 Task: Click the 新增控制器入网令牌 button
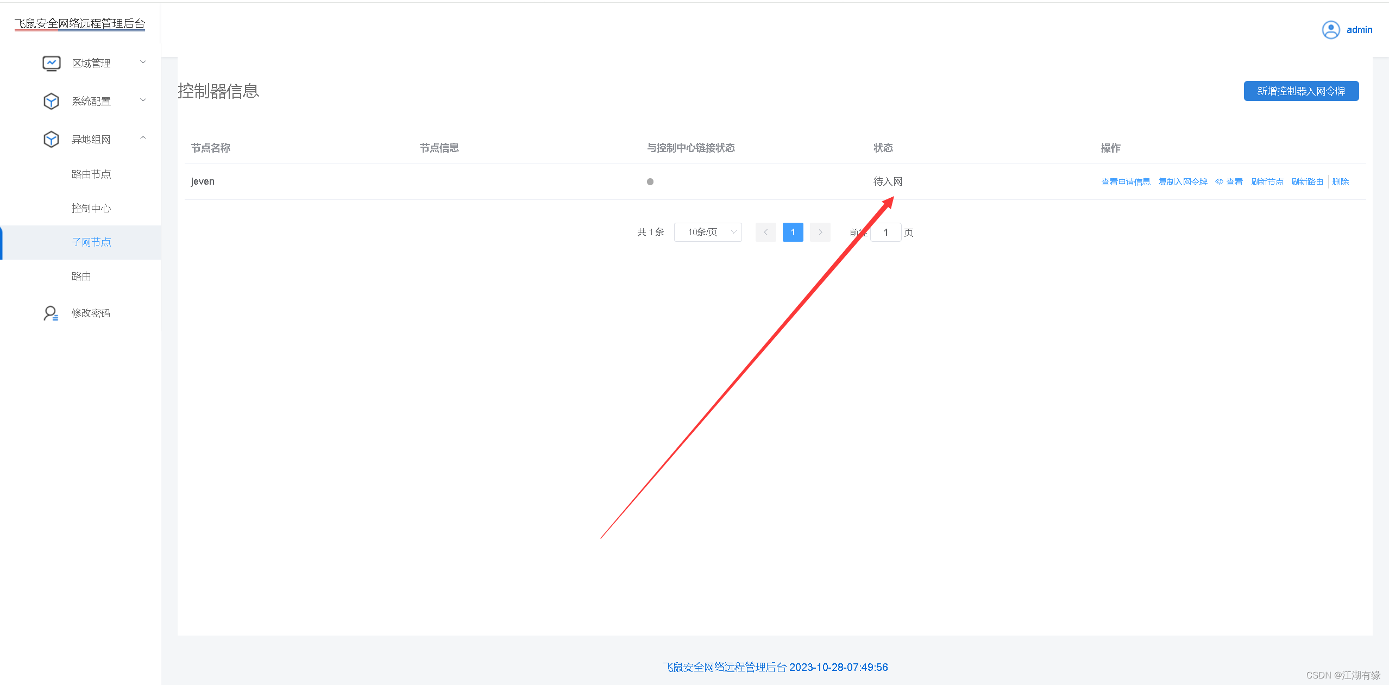coord(1301,91)
